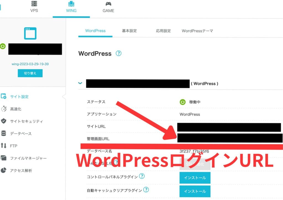
Task: Click the green power status icon beside server name
Action: coord(3,46)
